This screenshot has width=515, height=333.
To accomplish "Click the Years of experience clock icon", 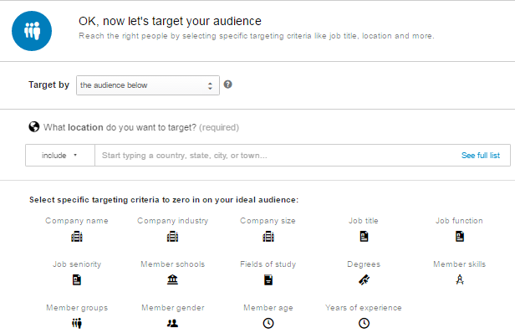I will (364, 323).
